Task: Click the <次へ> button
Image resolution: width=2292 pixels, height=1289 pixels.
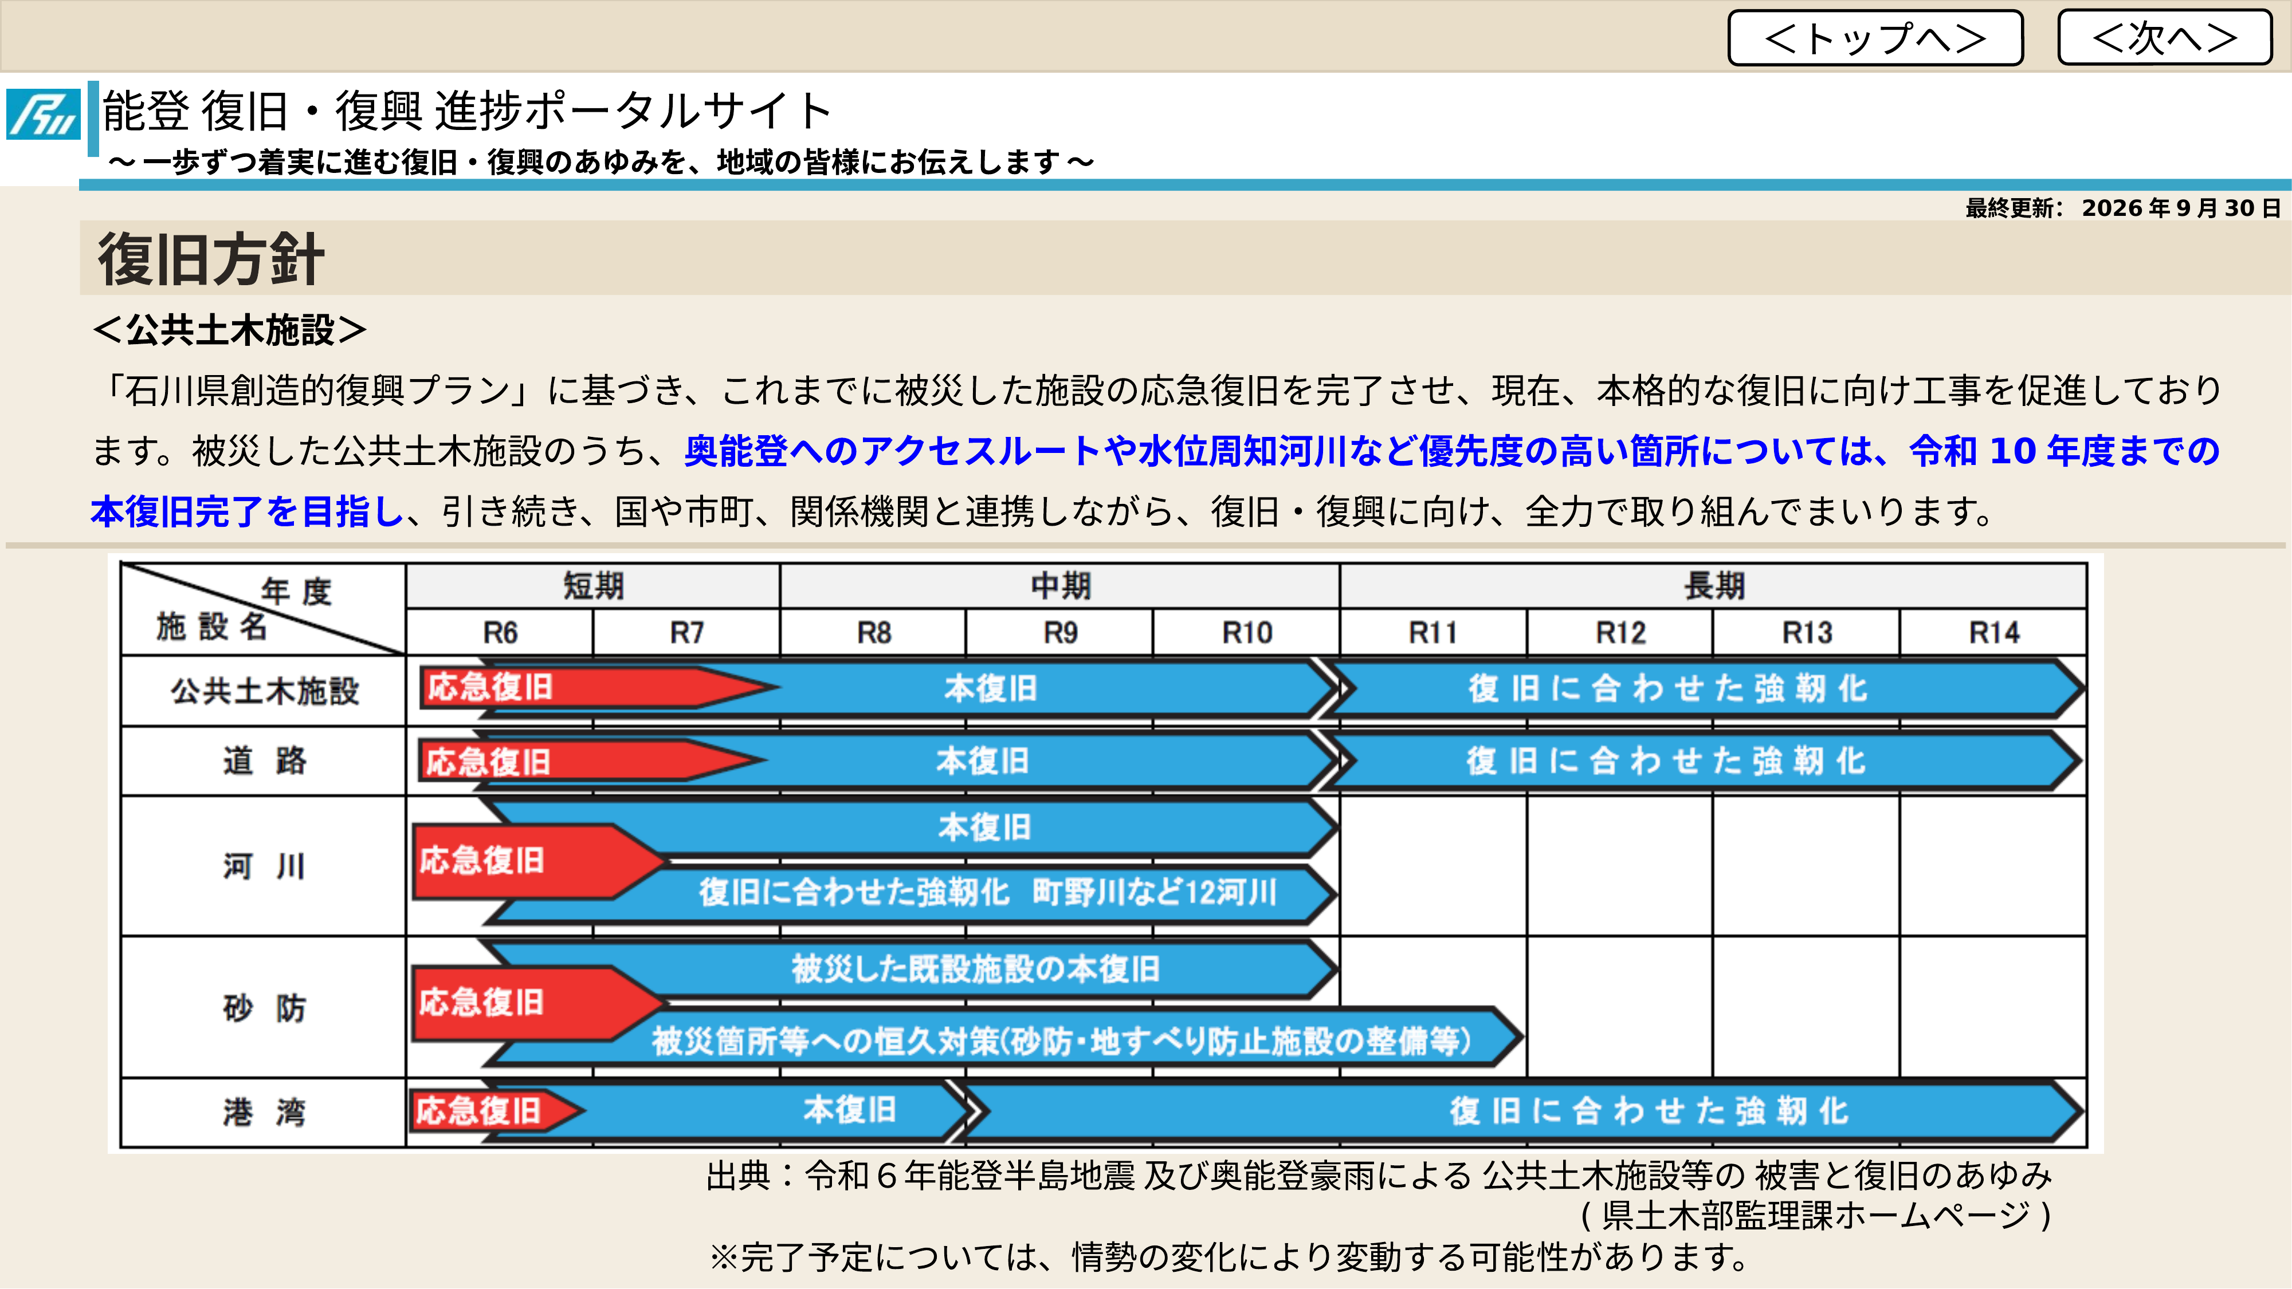Action: [x=2164, y=37]
